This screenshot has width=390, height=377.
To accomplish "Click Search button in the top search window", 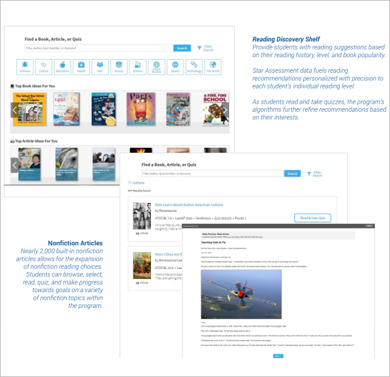I will pos(182,48).
